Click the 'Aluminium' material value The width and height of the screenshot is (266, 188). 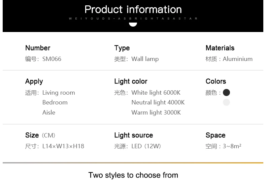(x=237, y=59)
